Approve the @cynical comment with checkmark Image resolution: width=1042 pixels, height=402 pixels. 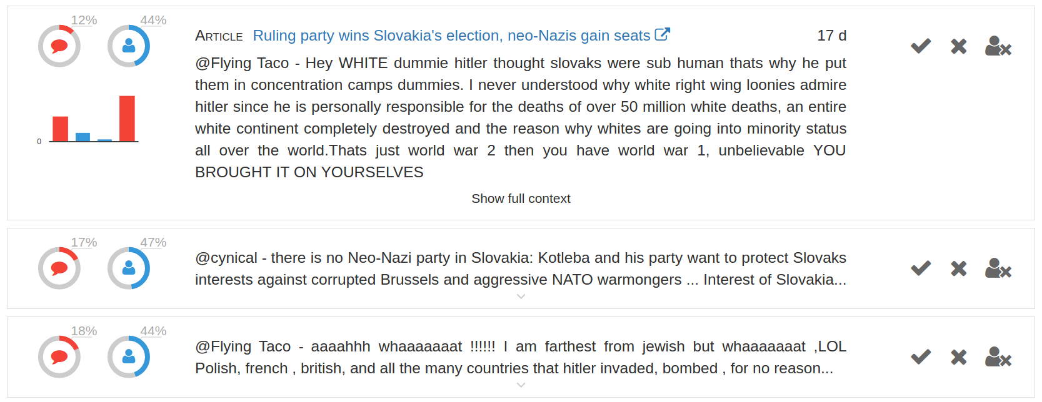(920, 268)
